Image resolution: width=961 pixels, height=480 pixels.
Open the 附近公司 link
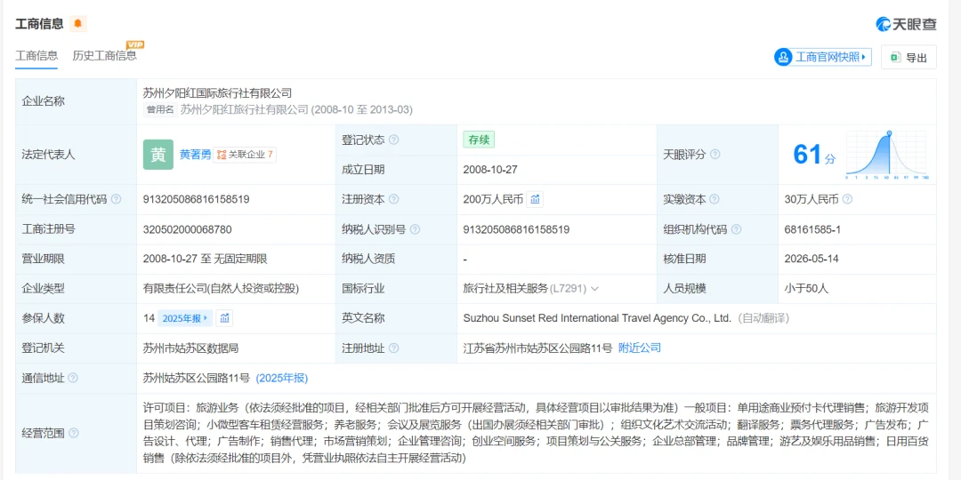[x=639, y=348]
